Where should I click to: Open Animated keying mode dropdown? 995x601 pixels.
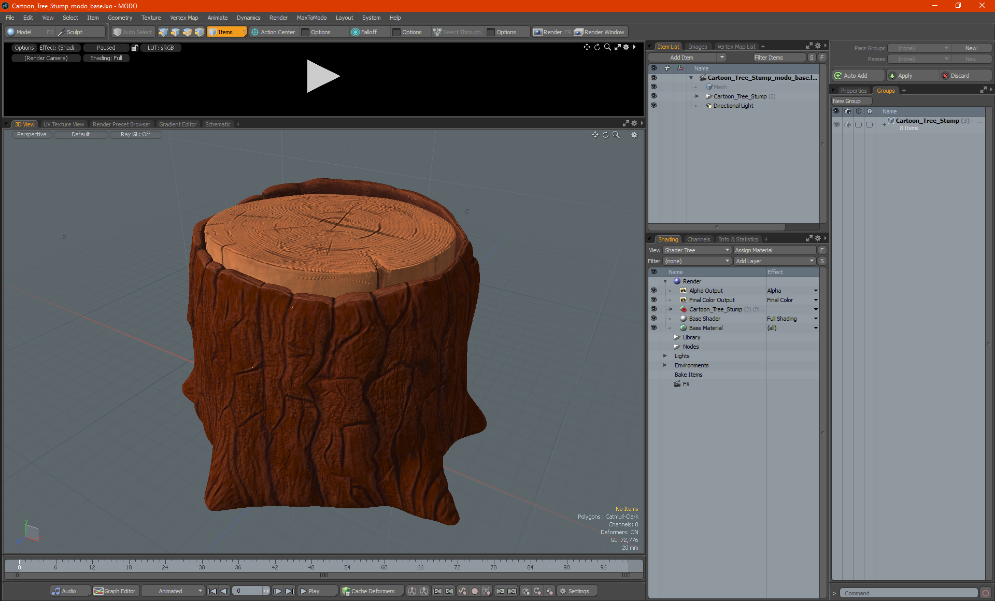pyautogui.click(x=174, y=591)
